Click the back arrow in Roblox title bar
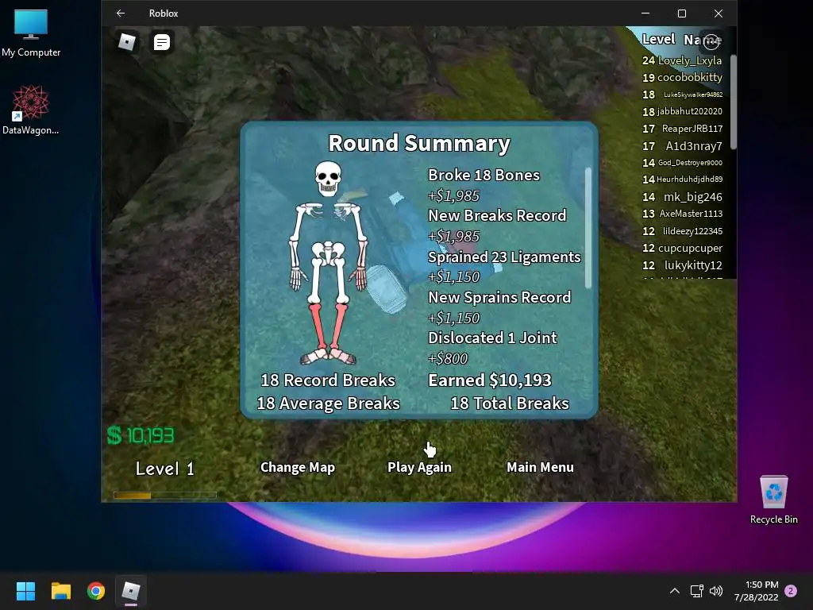813x610 pixels. tap(121, 13)
